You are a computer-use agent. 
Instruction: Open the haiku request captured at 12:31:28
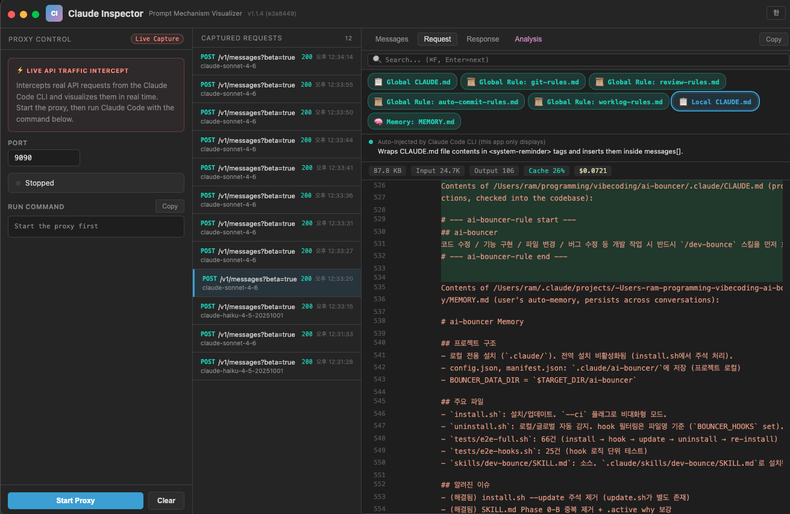[x=277, y=366]
